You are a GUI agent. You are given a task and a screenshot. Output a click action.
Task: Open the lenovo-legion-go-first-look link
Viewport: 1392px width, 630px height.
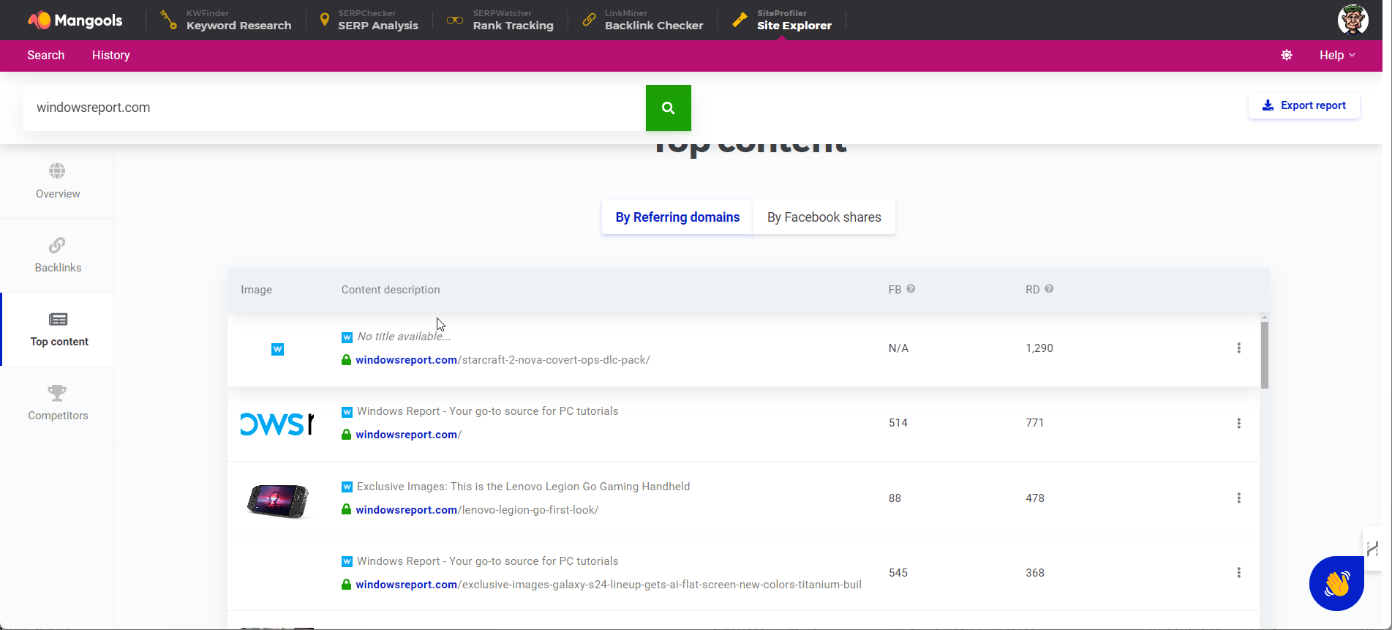[x=477, y=510]
